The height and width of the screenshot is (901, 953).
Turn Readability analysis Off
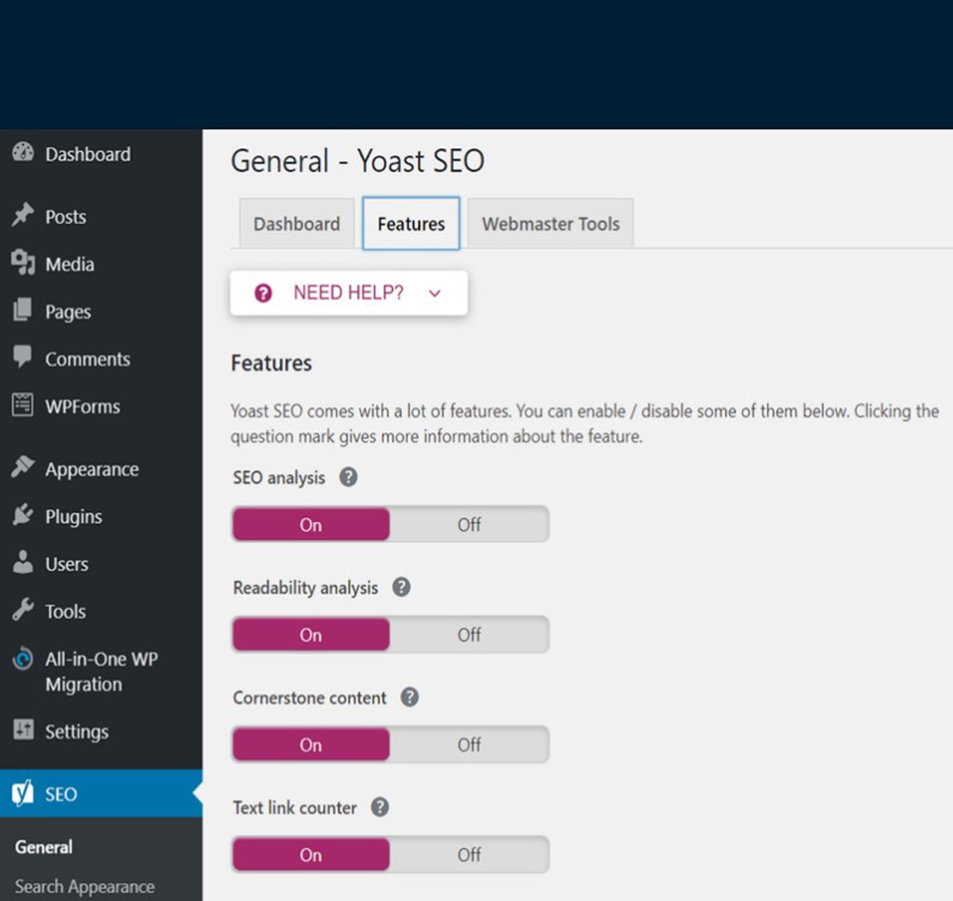(x=469, y=635)
